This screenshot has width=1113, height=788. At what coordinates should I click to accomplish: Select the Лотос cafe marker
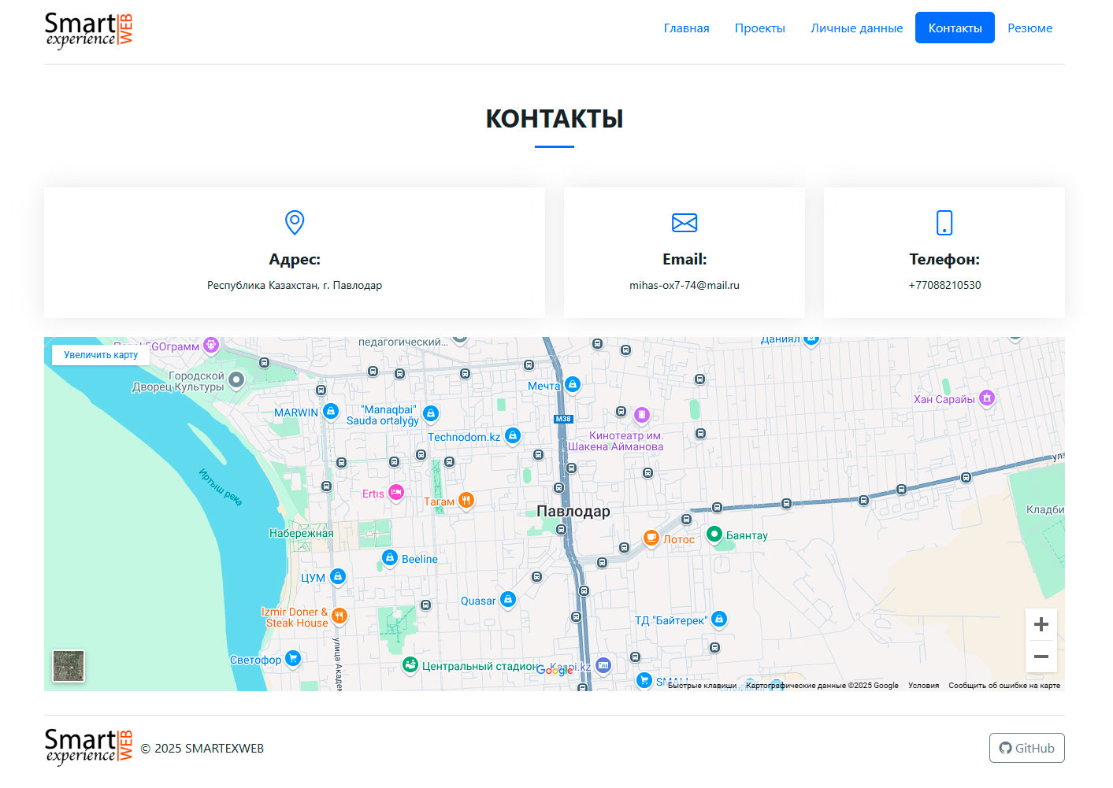(651, 538)
